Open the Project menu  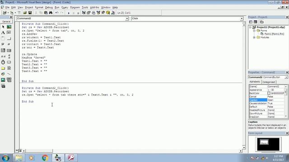tap(29, 7)
